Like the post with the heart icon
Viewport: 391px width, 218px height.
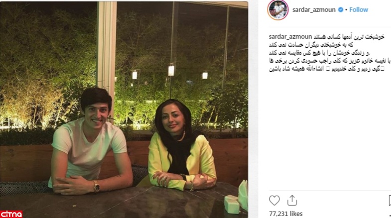274,201
